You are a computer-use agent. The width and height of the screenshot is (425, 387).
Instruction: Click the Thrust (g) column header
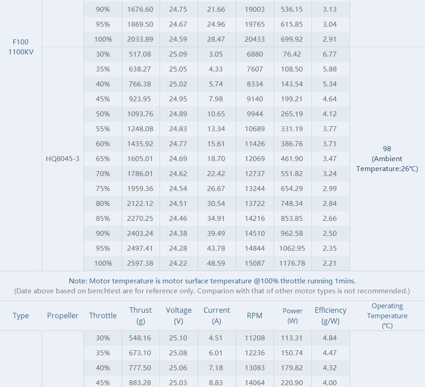pyautogui.click(x=141, y=315)
